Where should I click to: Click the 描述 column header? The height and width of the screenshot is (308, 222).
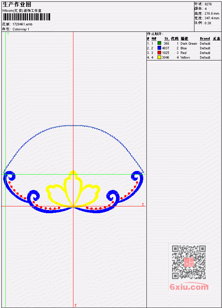pyautogui.click(x=184, y=39)
